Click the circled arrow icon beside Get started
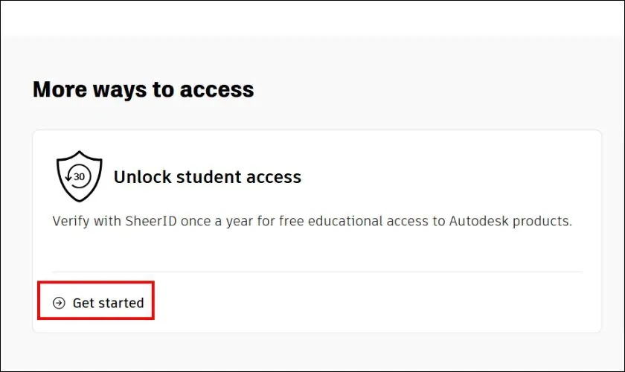This screenshot has height=372, width=625. pyautogui.click(x=59, y=303)
